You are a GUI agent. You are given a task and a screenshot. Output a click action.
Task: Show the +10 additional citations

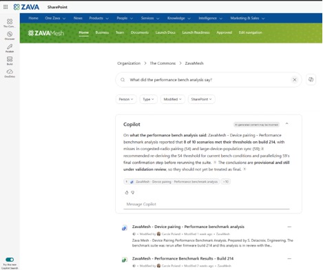(x=226, y=182)
